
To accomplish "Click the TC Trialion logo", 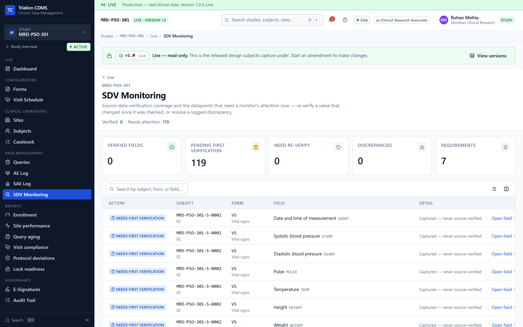I will click(x=10, y=10).
